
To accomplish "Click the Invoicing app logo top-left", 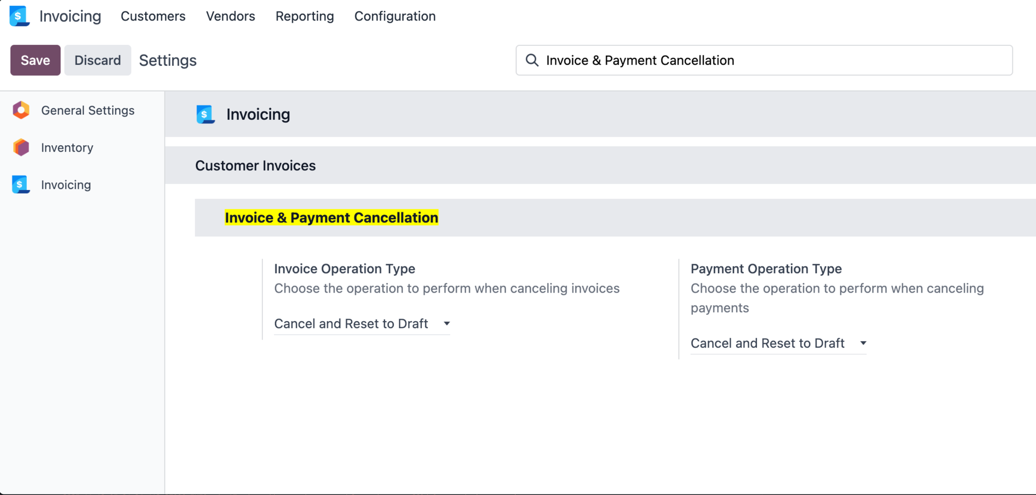I will (19, 16).
